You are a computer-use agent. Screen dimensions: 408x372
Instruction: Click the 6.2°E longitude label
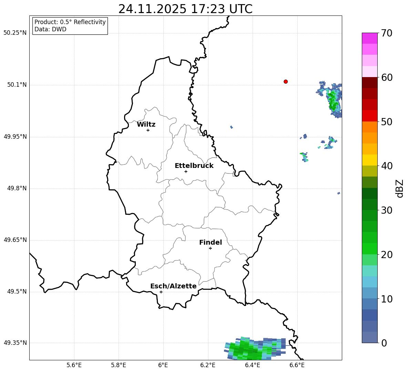click(x=208, y=365)
